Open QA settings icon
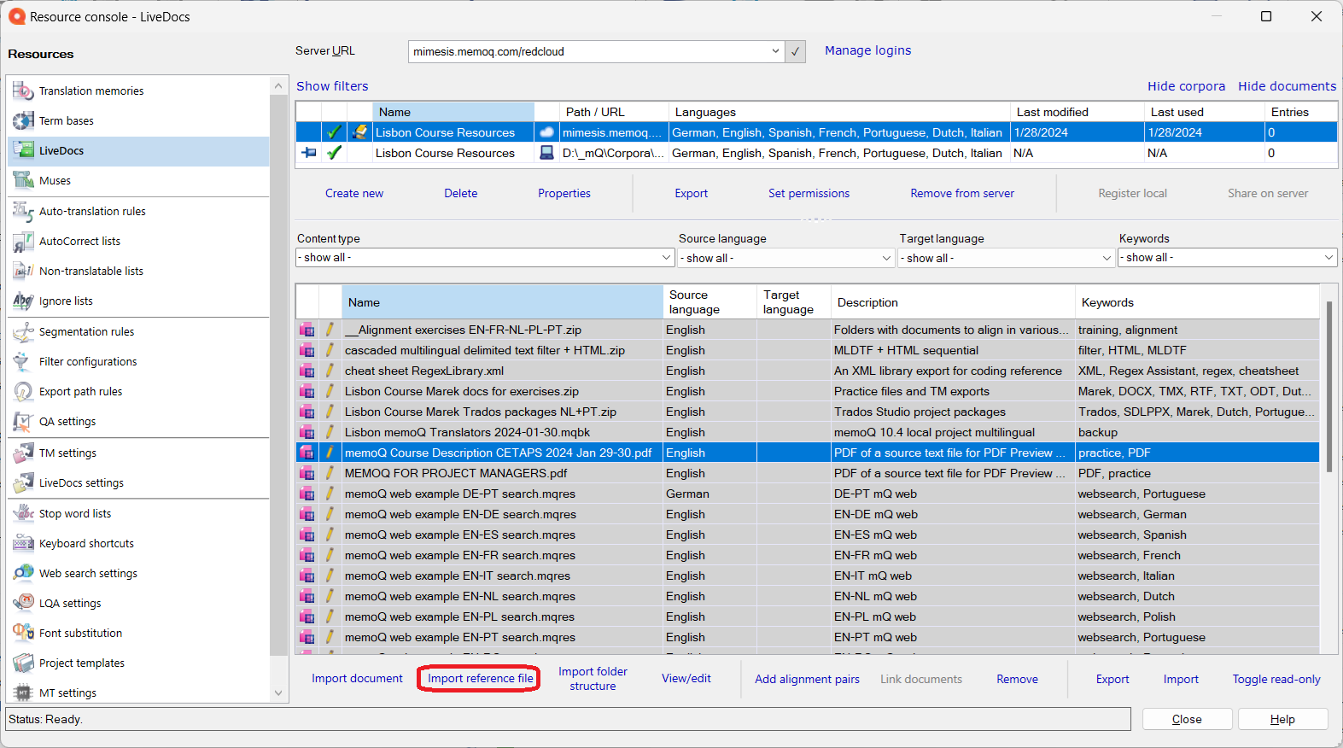Viewport: 1343px width, 748px height. pyautogui.click(x=23, y=421)
